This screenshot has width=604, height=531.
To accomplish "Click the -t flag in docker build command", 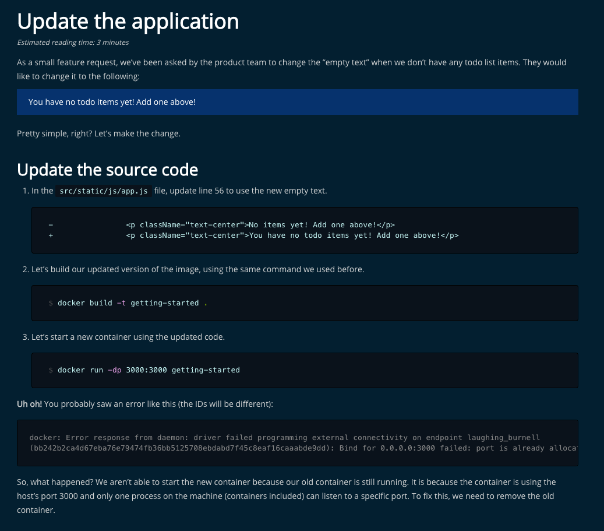I will point(121,303).
